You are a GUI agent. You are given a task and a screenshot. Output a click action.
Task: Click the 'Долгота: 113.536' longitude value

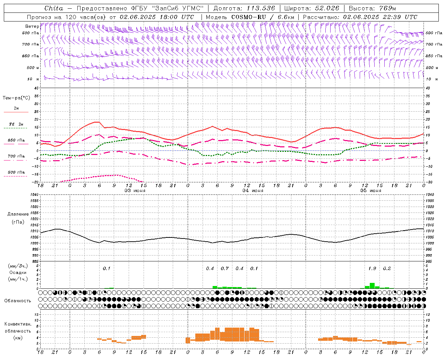coord(244,8)
